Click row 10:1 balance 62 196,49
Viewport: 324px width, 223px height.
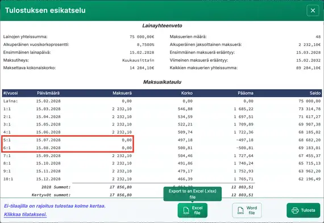pos(310,179)
